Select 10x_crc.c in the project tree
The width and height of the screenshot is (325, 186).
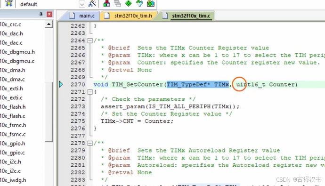10,24
